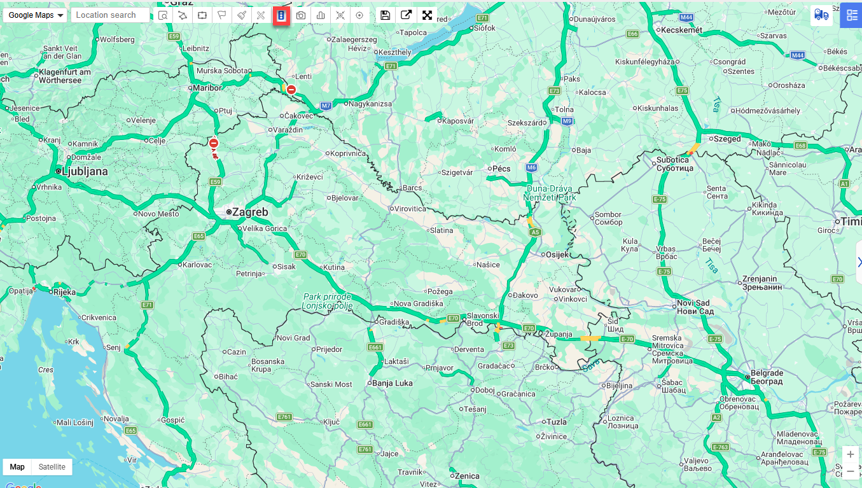862x488 pixels.
Task: Select the rectangle area tool
Action: 202,15
